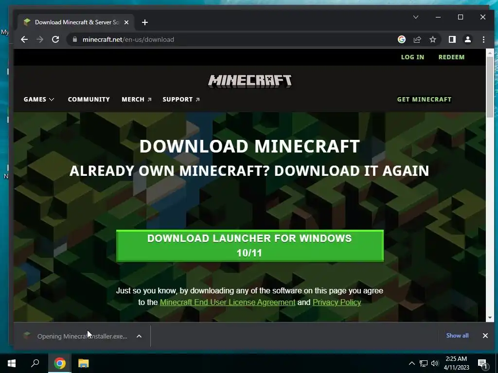
Task: Open the notification center icon
Action: coord(482,363)
